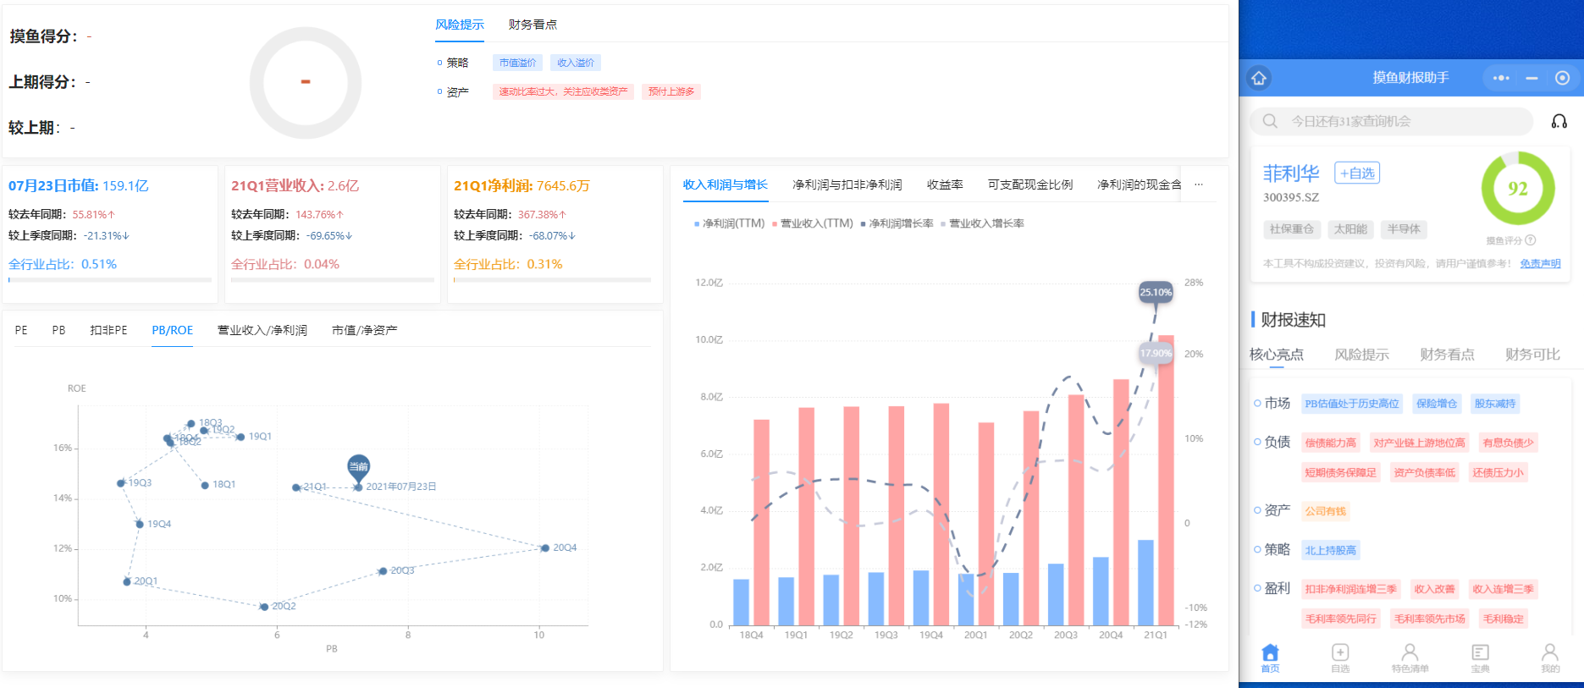
Task: Click the 北上持股高 tag
Action: [x=1330, y=550]
